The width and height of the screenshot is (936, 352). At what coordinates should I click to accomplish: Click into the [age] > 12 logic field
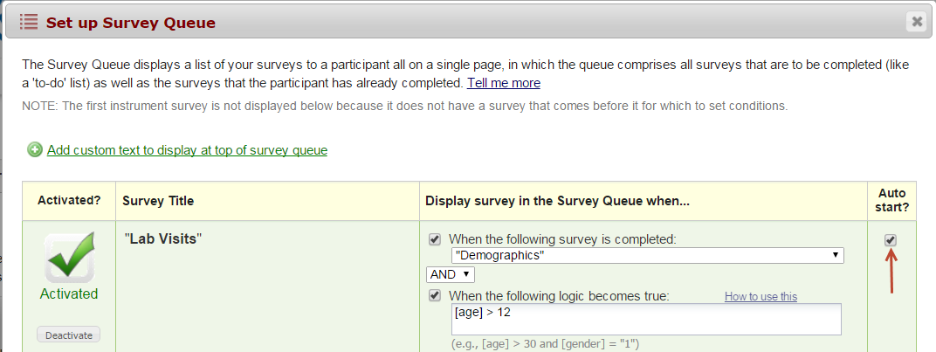(645, 320)
